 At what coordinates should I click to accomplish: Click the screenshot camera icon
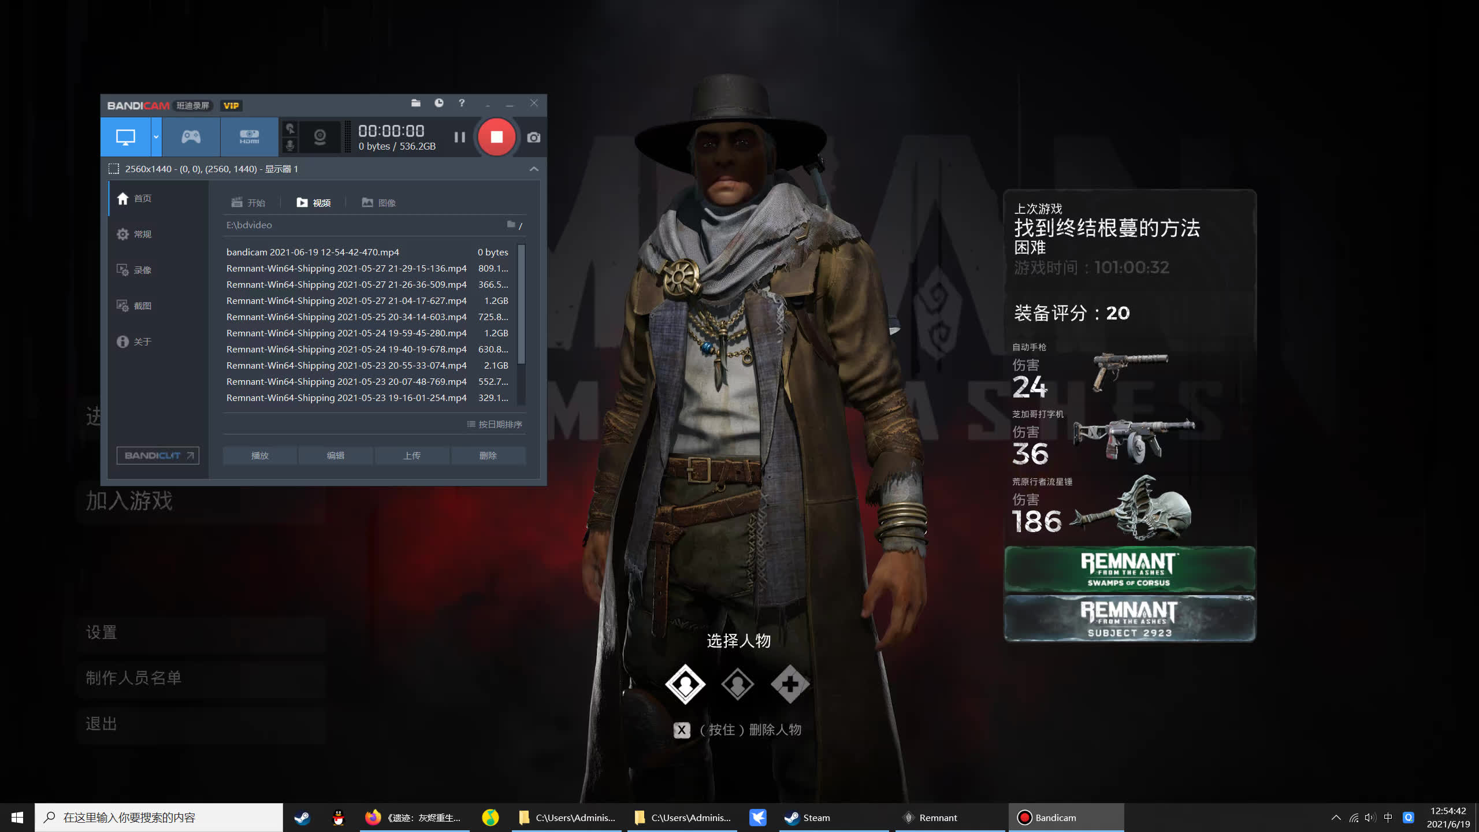533,138
